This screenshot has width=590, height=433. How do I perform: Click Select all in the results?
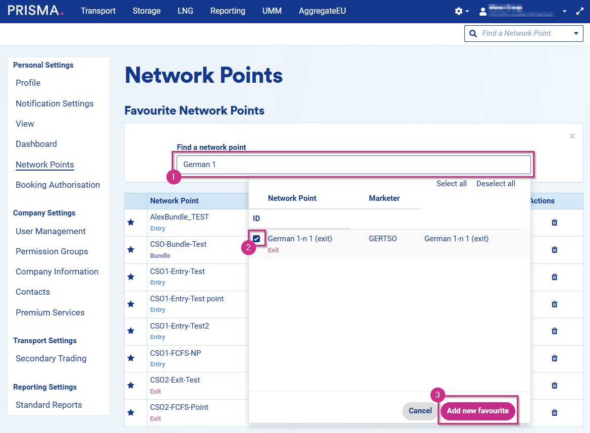click(x=451, y=184)
